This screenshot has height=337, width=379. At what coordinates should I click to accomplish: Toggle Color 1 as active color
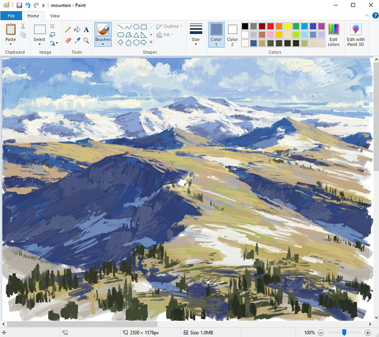[x=216, y=33]
